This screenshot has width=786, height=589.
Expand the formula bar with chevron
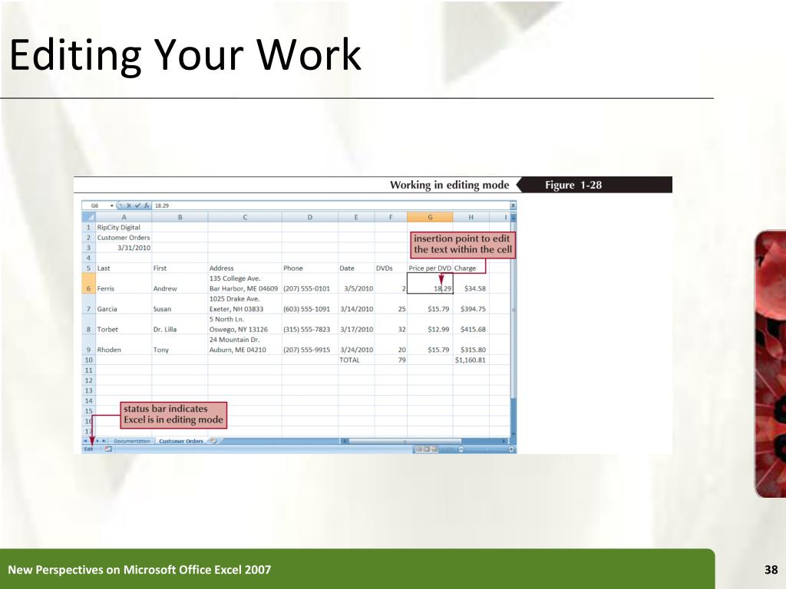click(x=513, y=206)
